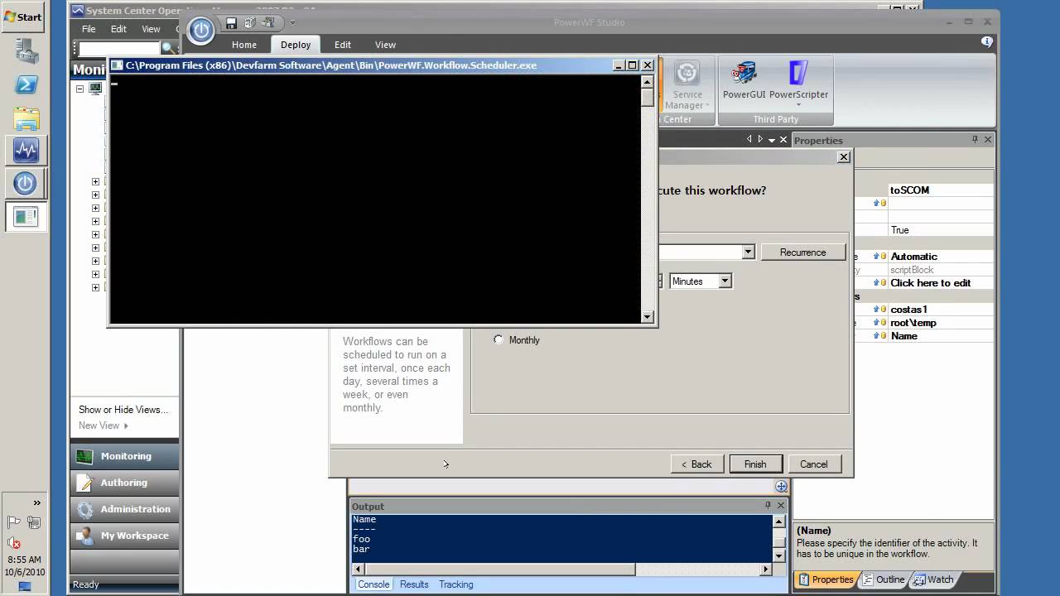
Task: Click the action center flag tray icon
Action: pyautogui.click(x=13, y=522)
